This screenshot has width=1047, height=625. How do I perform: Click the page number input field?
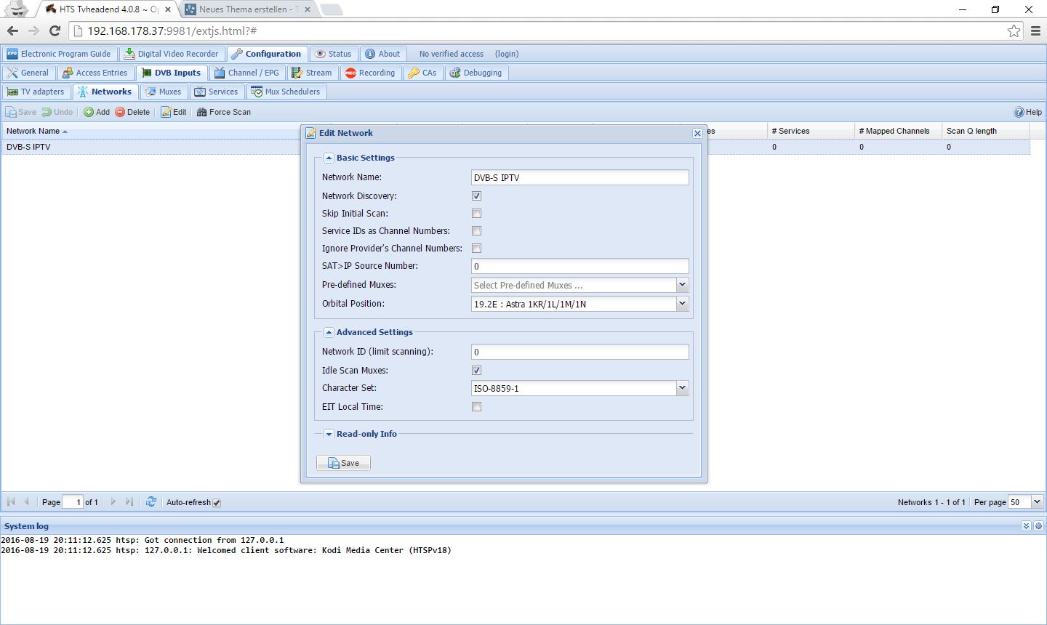point(73,502)
